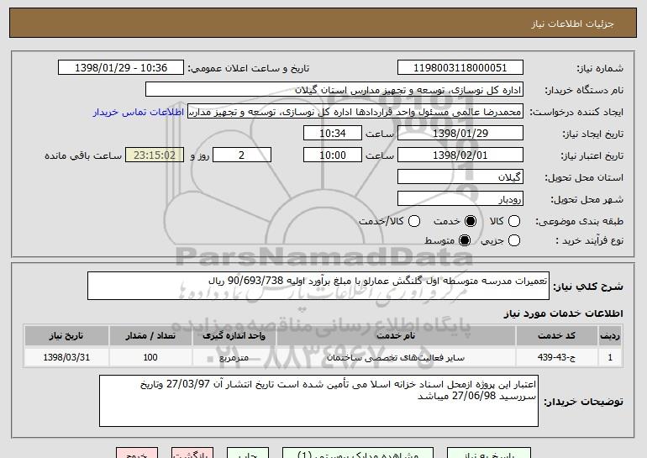Screen dimensions: 647x458
Task: Click the need date cell 1398/03/31
Action: (x=66, y=357)
